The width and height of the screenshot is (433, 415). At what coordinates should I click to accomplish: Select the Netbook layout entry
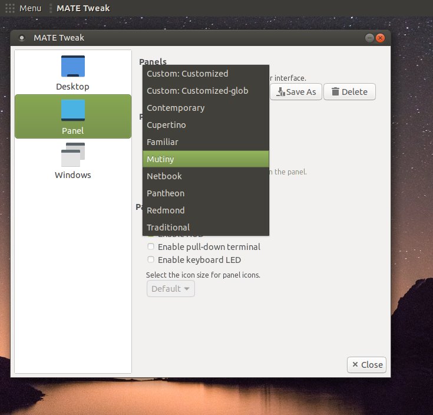pos(206,176)
